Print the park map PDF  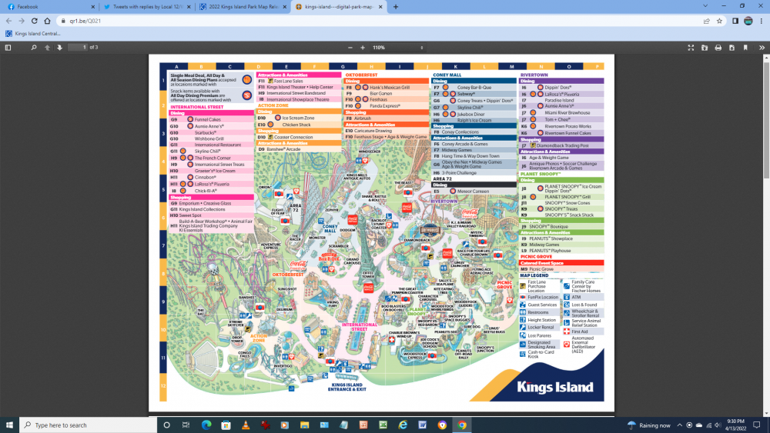click(718, 48)
